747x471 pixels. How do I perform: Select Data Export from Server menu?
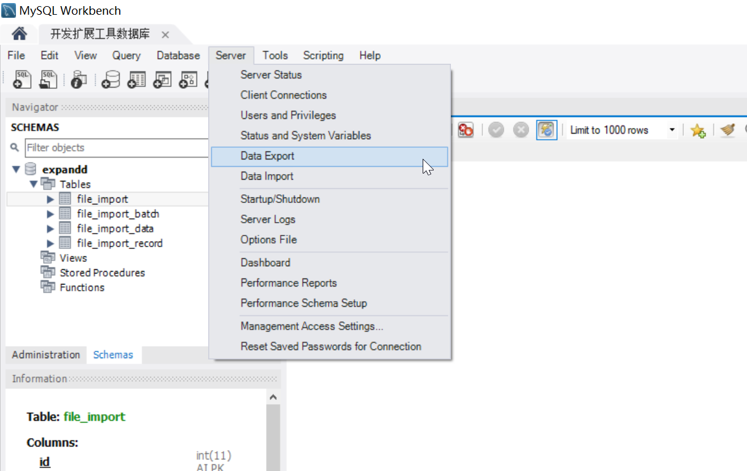pyautogui.click(x=267, y=156)
